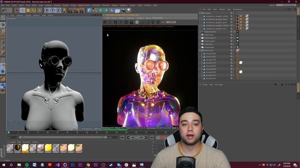Open Edit Render Settings clapperboard icon
Screen dimensions: 300x168
82,10
